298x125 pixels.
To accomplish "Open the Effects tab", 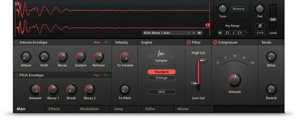I will (x=54, y=109).
